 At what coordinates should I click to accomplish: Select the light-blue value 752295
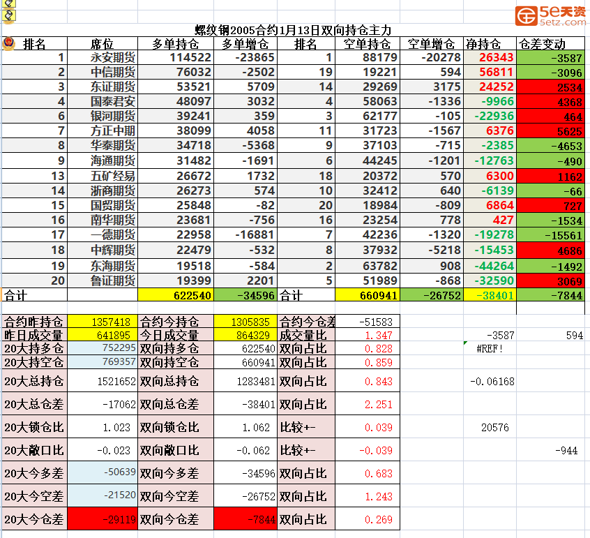[x=103, y=348]
